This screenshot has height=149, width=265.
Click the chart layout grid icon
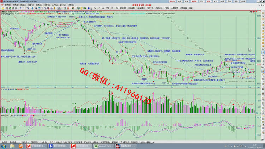[65, 8]
